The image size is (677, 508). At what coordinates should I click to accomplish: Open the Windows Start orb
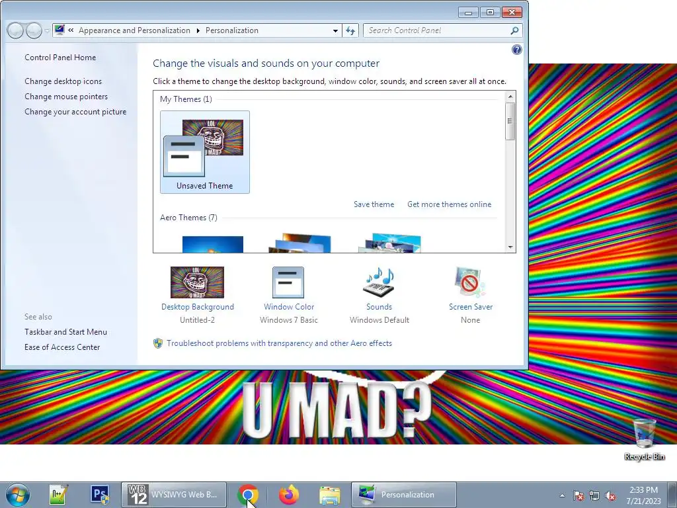coord(18,495)
